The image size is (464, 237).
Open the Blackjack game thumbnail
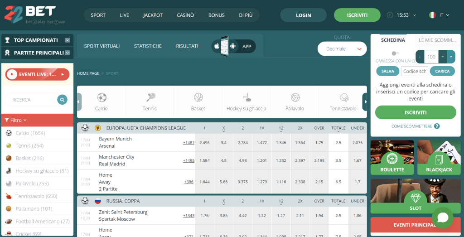tap(439, 157)
